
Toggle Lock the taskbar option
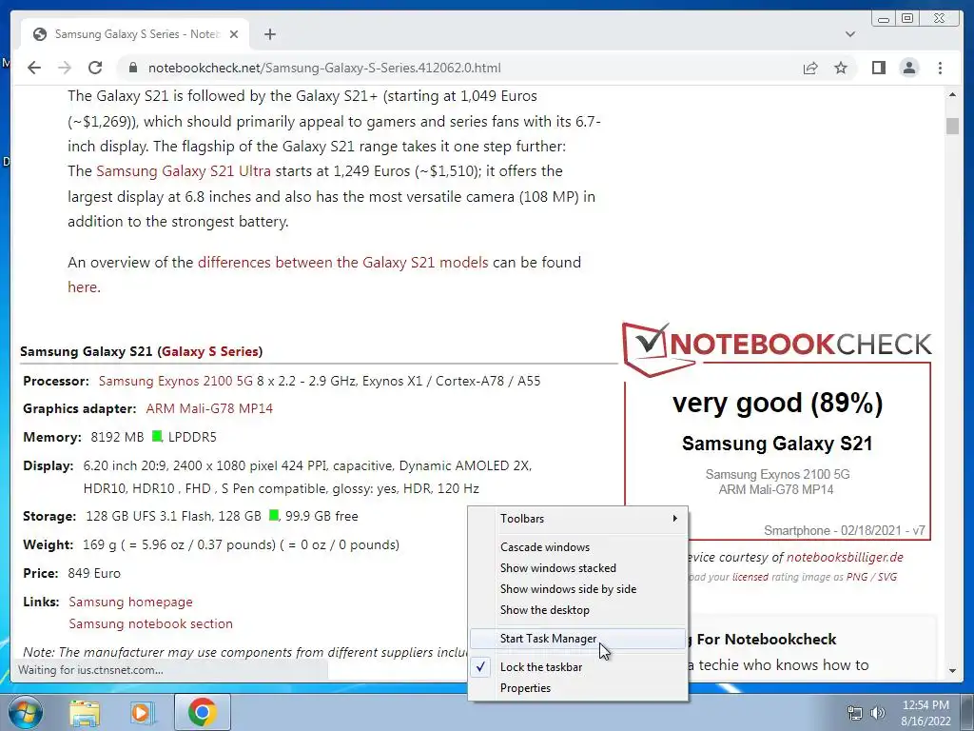pyautogui.click(x=577, y=667)
